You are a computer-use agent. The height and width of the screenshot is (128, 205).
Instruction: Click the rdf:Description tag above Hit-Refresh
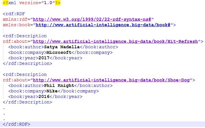pyautogui.click(x=25, y=36)
